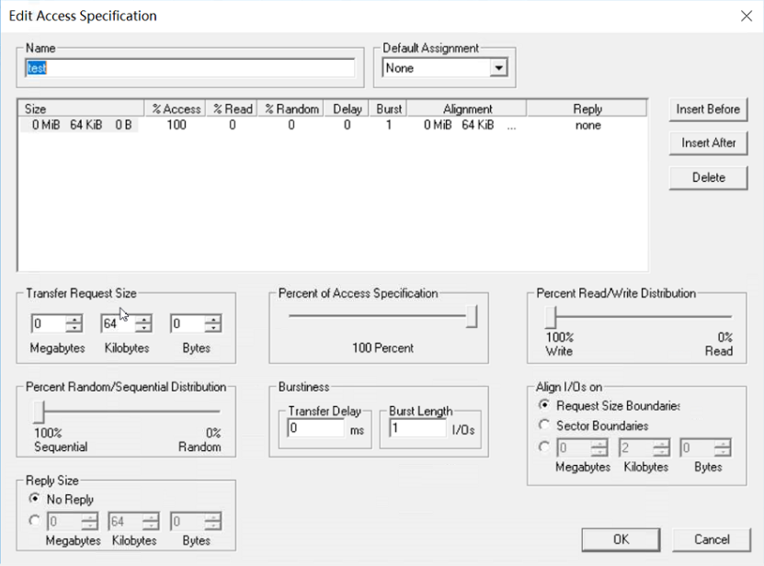
Task: Increase the Transfer Request Size Bytes spinner
Action: 213,319
